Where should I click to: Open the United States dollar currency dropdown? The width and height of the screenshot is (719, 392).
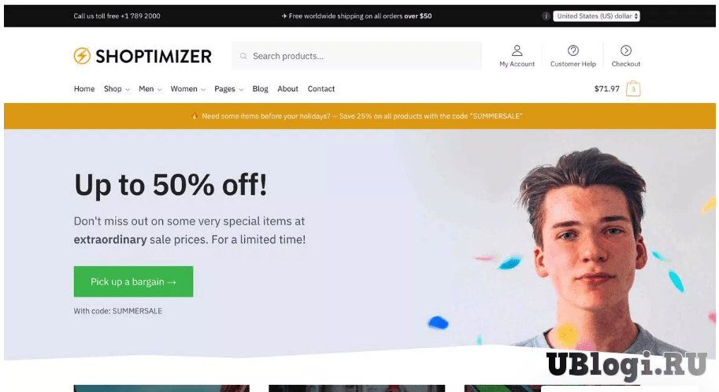(596, 16)
